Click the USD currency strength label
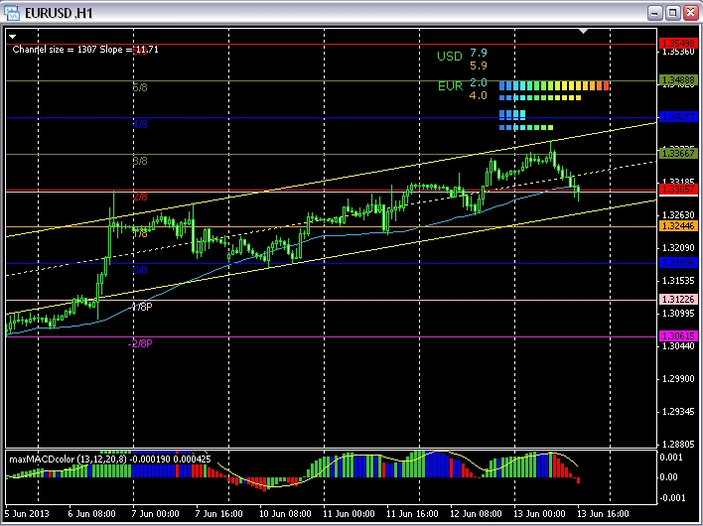Viewport: 703px width, 526px height. pyautogui.click(x=450, y=57)
